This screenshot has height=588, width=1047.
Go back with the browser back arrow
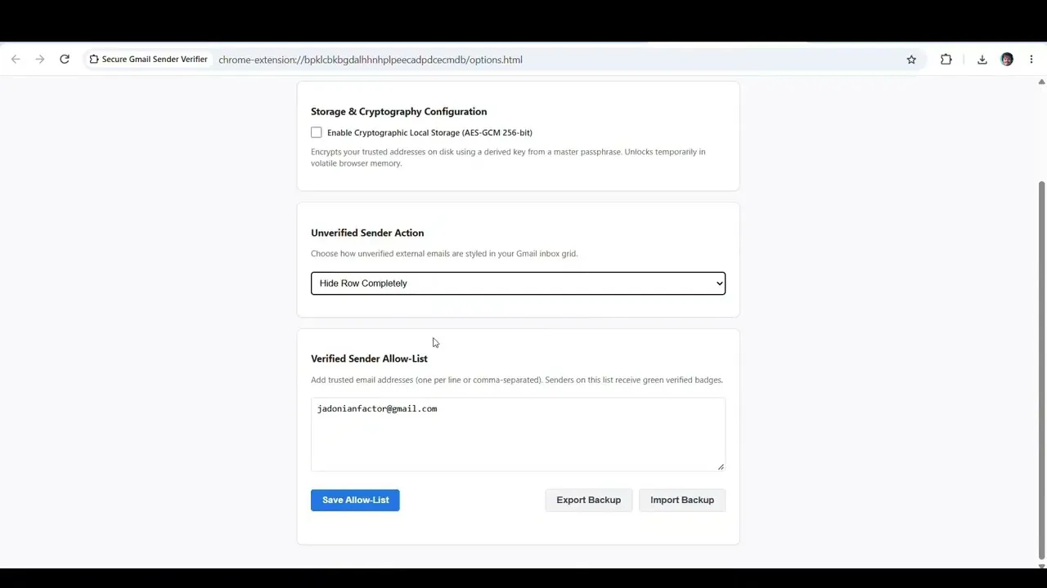click(16, 60)
